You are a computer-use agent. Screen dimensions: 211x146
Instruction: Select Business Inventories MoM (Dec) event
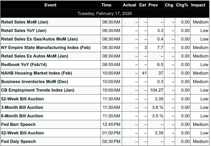[x=35, y=82]
